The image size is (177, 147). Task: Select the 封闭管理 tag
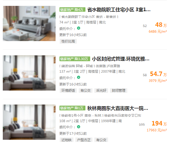click(x=119, y=91)
